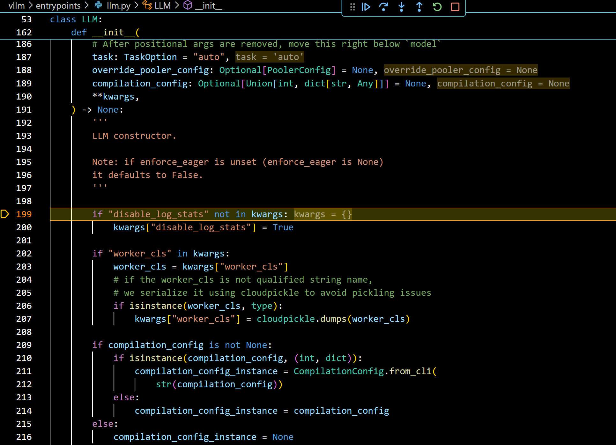Toggle a breakpoint beside line 209
This screenshot has height=445, width=616.
click(x=4, y=345)
